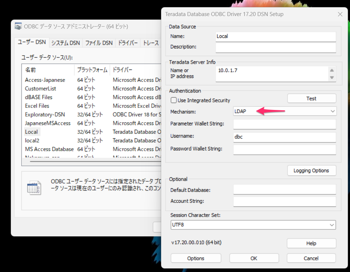Image resolution: width=350 pixels, height=272 pixels.
Task: Click the Help button
Action: pos(311,243)
